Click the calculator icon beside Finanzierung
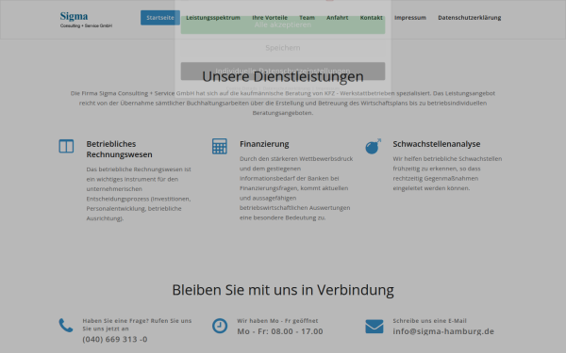This screenshot has width=566, height=353. point(220,146)
